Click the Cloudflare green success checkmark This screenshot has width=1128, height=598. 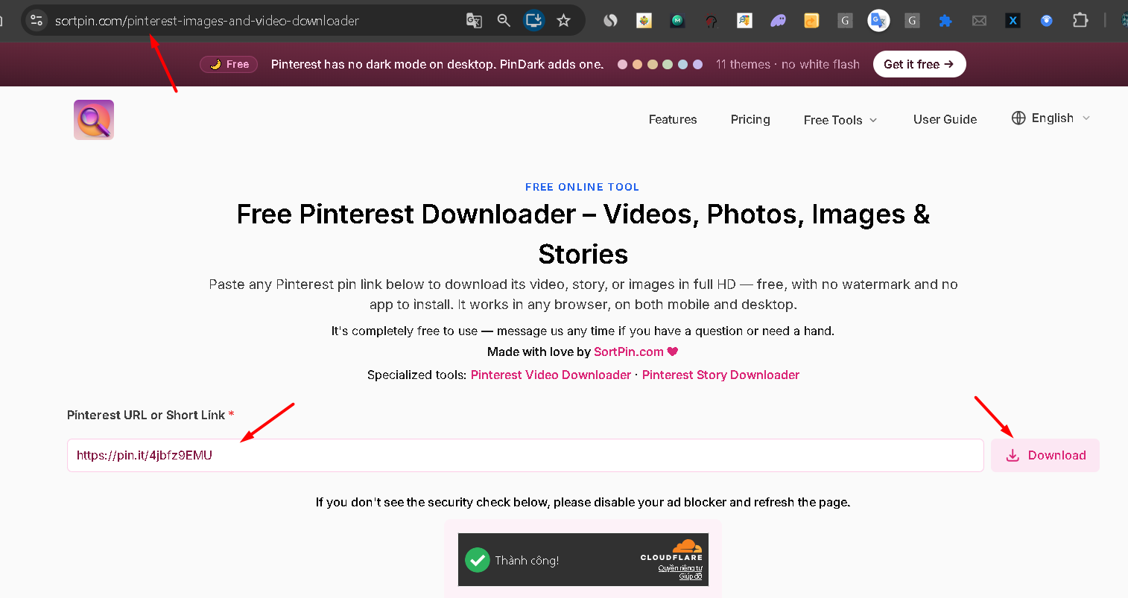coord(477,560)
